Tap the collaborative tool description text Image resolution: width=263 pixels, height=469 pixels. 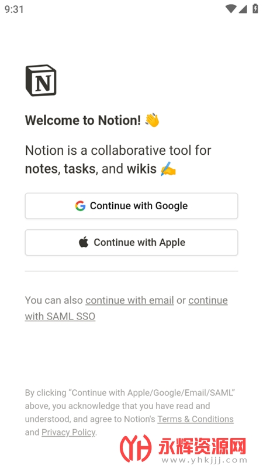pyautogui.click(x=118, y=159)
